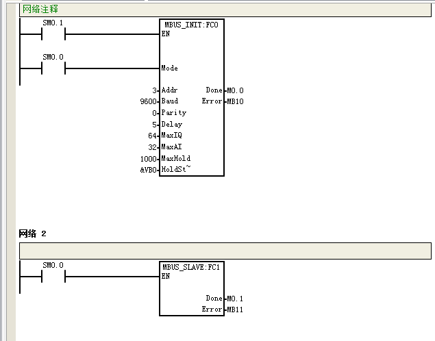Click the empty comment box of network 2
This screenshot has height=341, width=435.
(x=225, y=251)
